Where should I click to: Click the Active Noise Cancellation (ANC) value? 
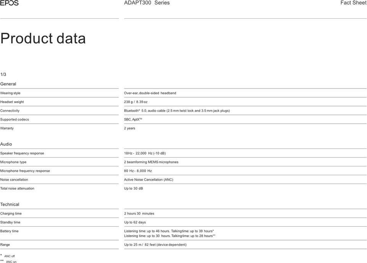(x=148, y=180)
